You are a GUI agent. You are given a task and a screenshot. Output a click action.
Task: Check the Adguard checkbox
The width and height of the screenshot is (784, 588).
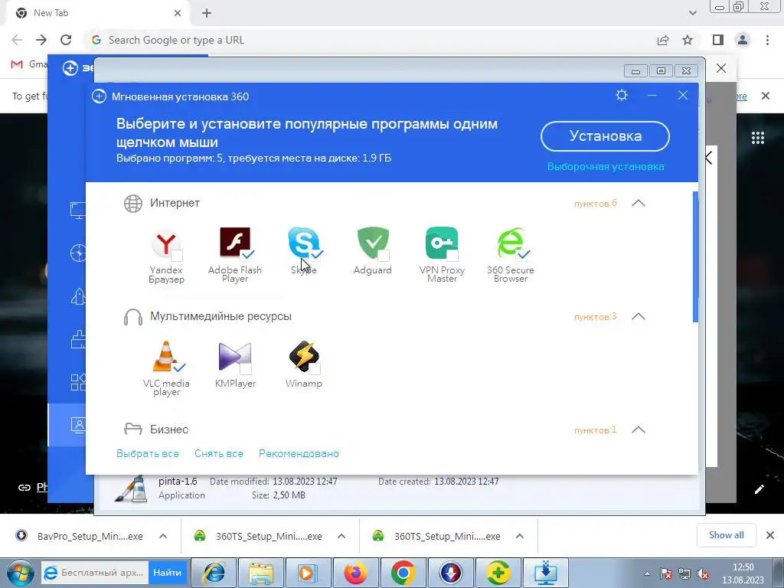pos(384,256)
